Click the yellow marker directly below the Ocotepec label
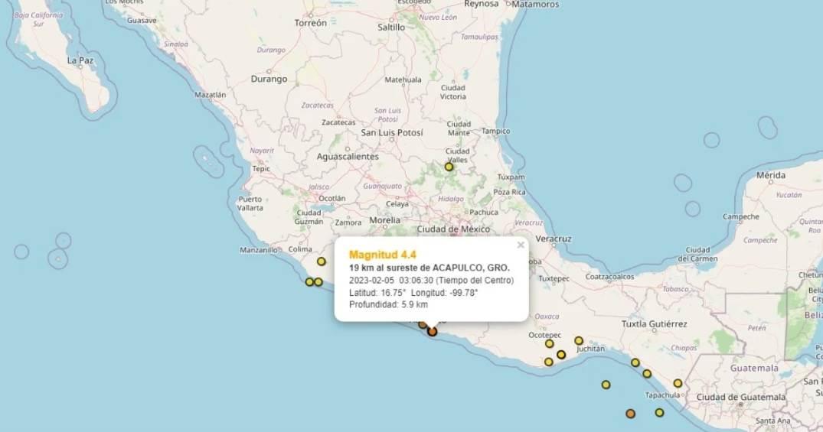The width and height of the screenshot is (823, 432). [549, 343]
